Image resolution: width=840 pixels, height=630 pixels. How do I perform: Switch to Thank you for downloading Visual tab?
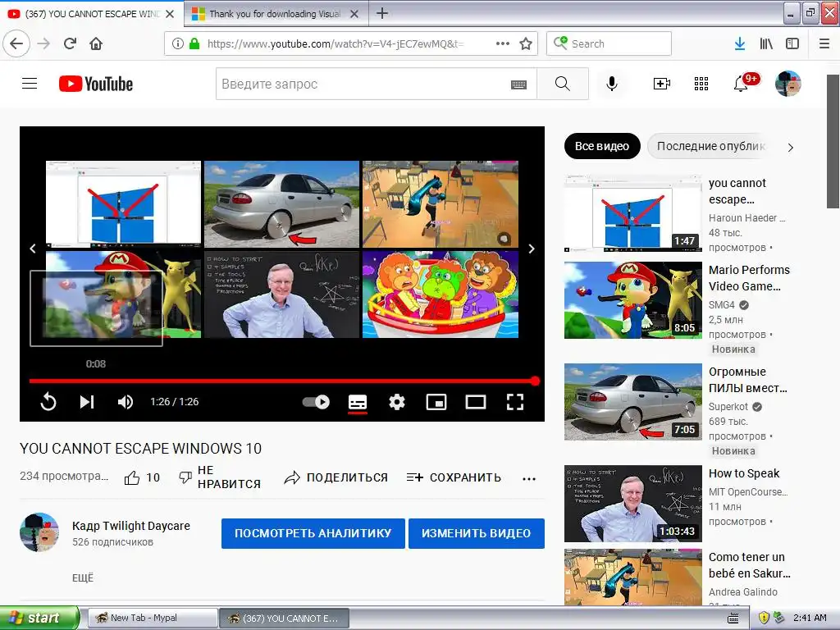point(276,14)
